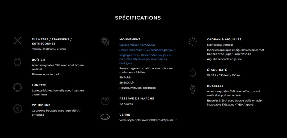Click the Cadran & Aiguilles dial icon
Screen dimensions: 287x138
click(192, 41)
